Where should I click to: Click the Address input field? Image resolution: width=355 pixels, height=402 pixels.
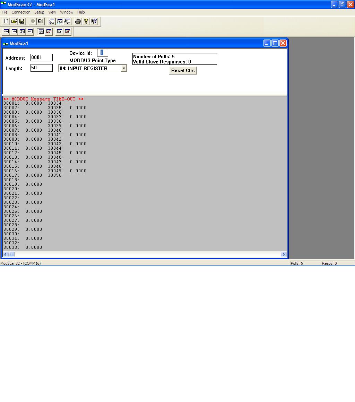42,58
